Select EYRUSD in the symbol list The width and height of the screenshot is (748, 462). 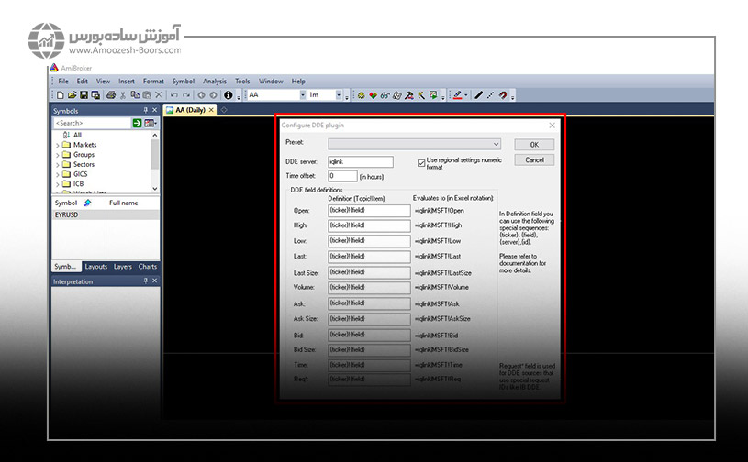(x=66, y=214)
